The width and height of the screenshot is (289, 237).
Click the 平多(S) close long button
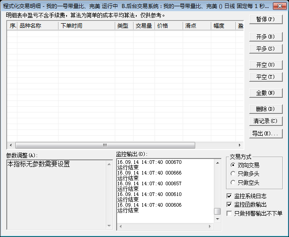pyautogui.click(x=265, y=49)
